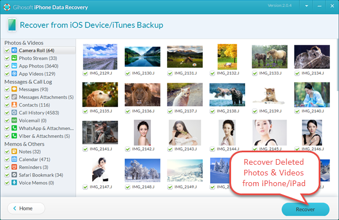The image size is (339, 220).
Task: Click the IMG_2147.J file name
Action: [101, 187]
